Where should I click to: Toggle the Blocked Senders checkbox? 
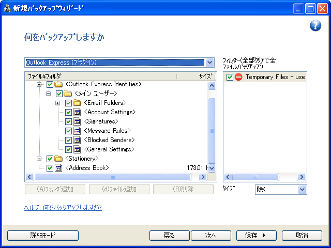coord(68,140)
